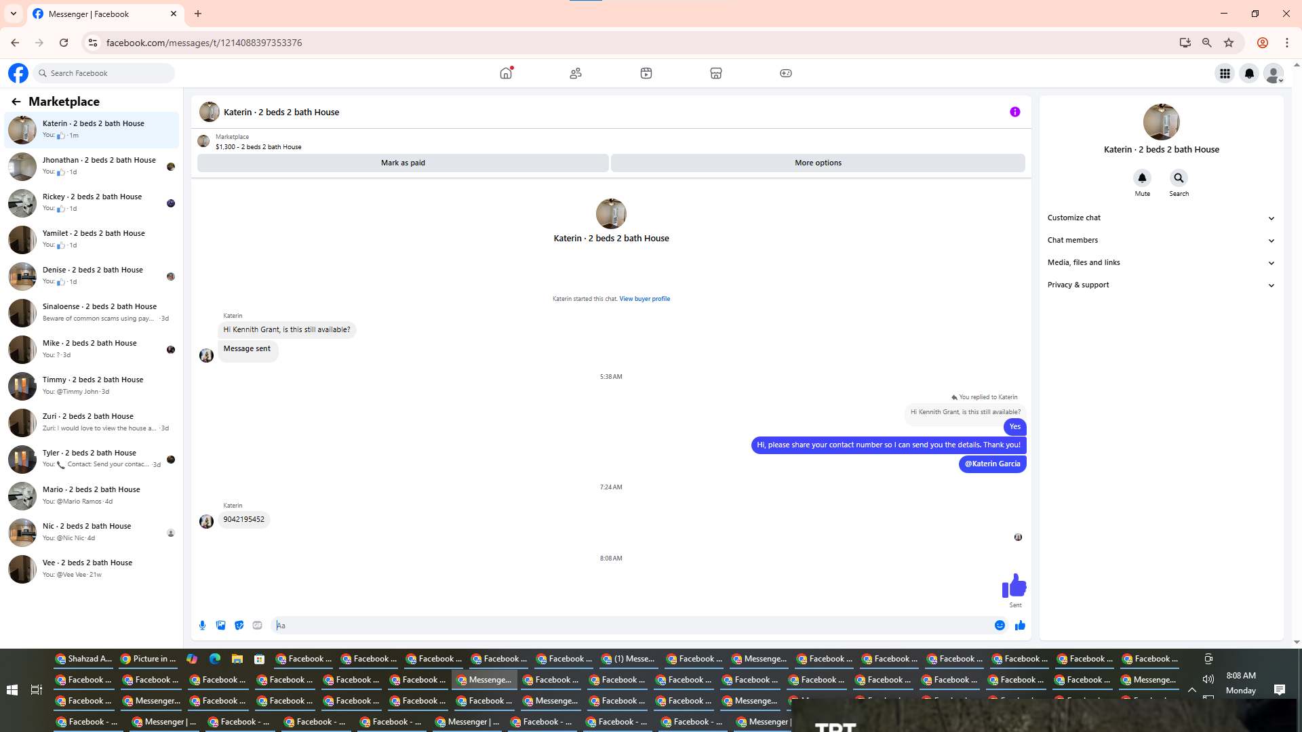Go back with Marketplace back arrow
The image size is (1302, 732).
(16, 102)
